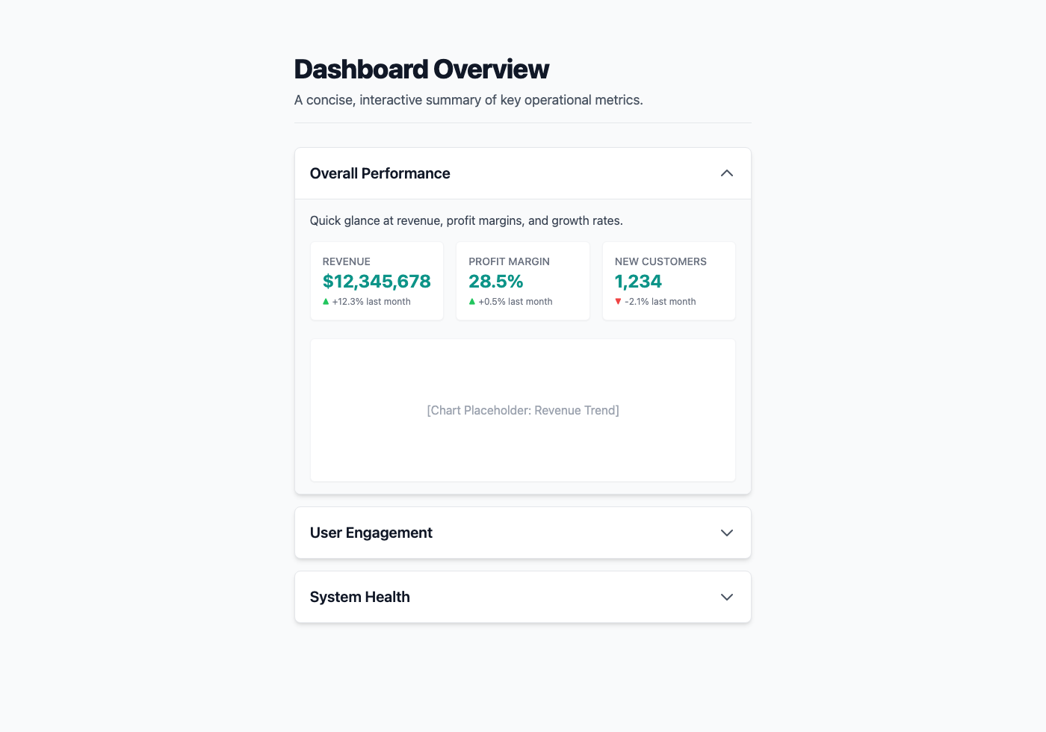Select the upward chevron on Overall Performance
This screenshot has width=1046, height=732.
coord(726,173)
